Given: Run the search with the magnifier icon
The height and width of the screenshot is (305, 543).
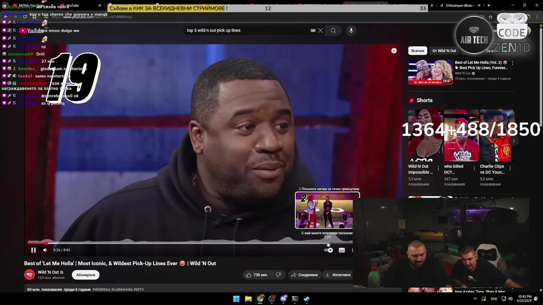Looking at the screenshot, I should coord(333,30).
